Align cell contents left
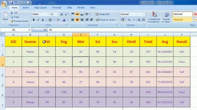The height and width of the screenshot is (110, 197). click(x=73, y=20)
